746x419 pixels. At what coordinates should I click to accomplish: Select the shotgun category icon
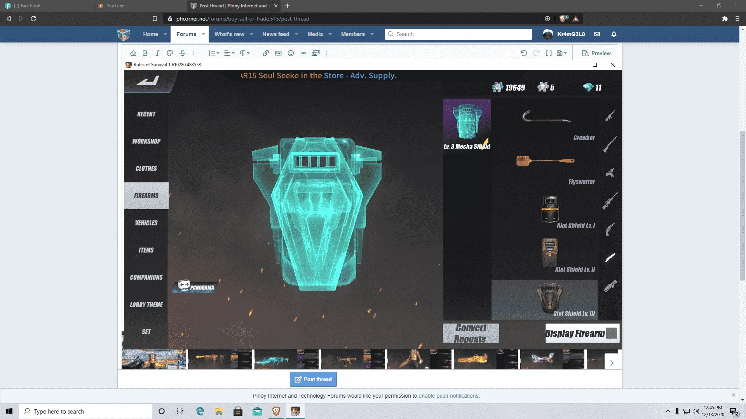point(610,144)
